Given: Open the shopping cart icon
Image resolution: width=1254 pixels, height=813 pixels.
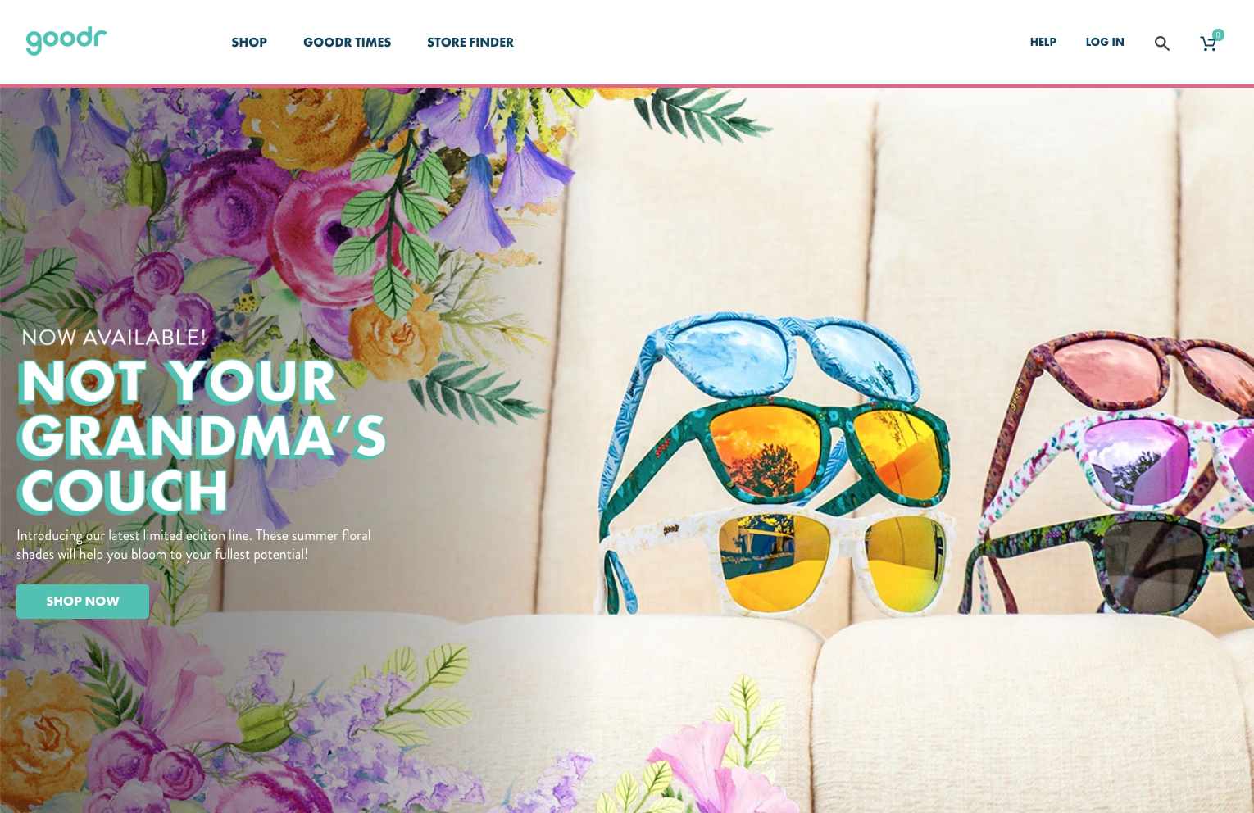Looking at the screenshot, I should tap(1208, 43).
